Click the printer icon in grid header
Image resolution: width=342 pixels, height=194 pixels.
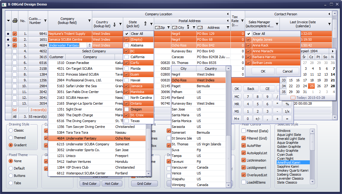click(x=15, y=21)
